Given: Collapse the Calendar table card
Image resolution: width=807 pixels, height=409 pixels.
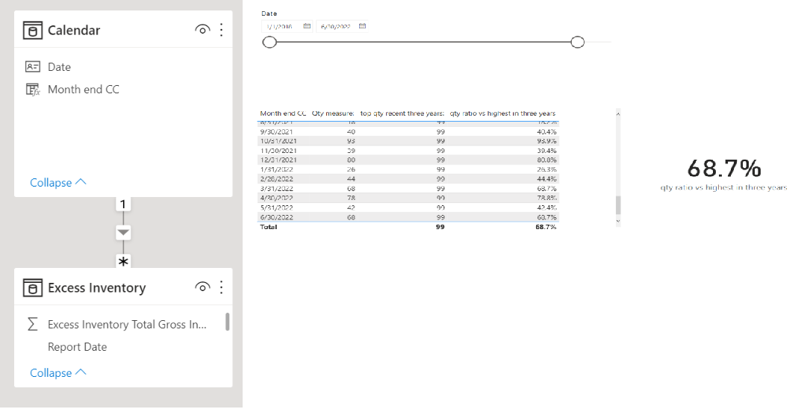Looking at the screenshot, I should coord(58,183).
